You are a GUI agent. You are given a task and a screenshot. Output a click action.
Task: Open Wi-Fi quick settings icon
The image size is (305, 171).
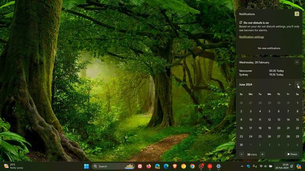pos(261,166)
